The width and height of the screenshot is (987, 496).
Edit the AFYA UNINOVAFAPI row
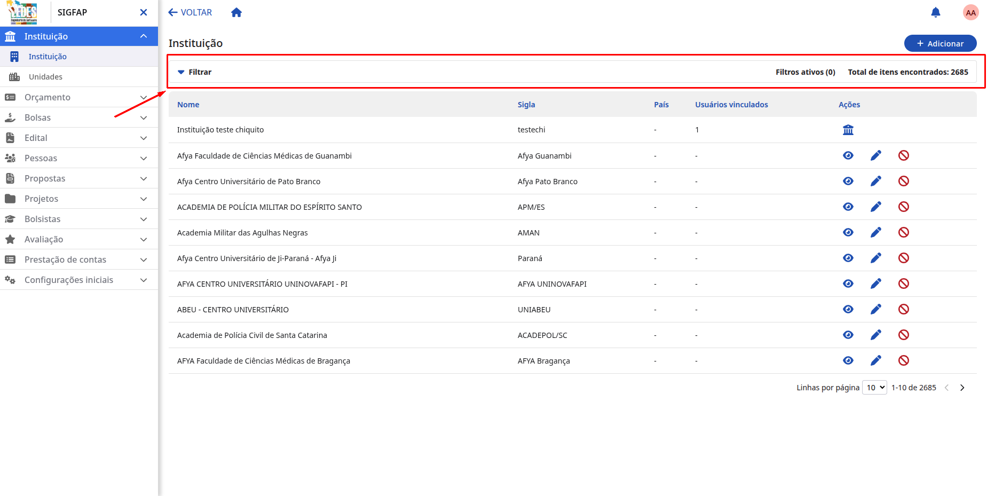pos(876,284)
